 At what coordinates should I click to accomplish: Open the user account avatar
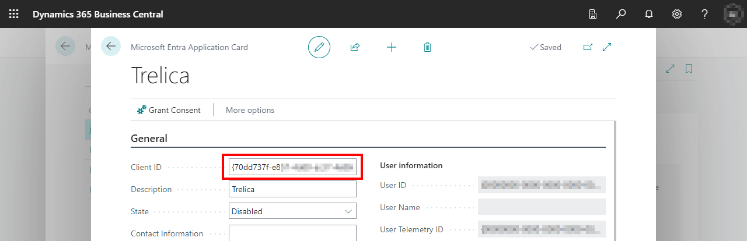[734, 14]
